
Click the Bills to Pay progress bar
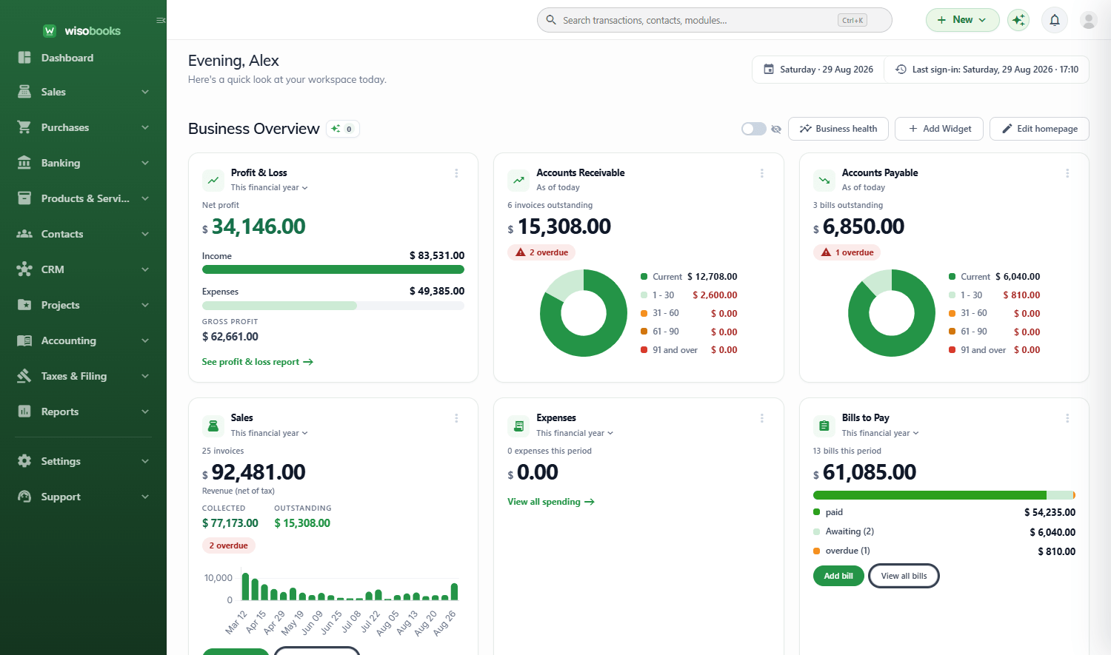[x=944, y=495]
